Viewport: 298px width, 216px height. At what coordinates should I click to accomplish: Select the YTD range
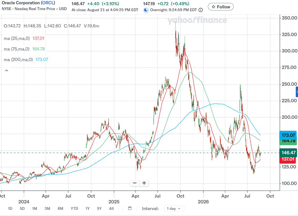[x=74, y=209]
